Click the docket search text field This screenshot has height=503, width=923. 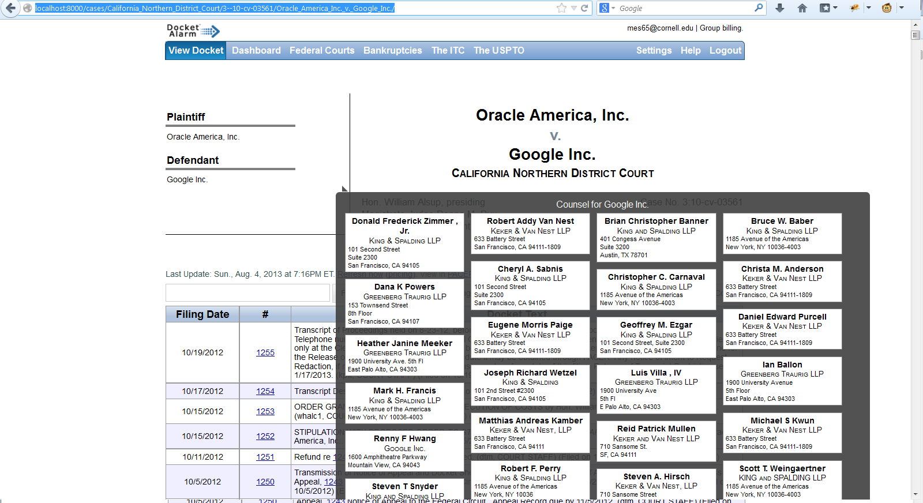click(x=247, y=292)
